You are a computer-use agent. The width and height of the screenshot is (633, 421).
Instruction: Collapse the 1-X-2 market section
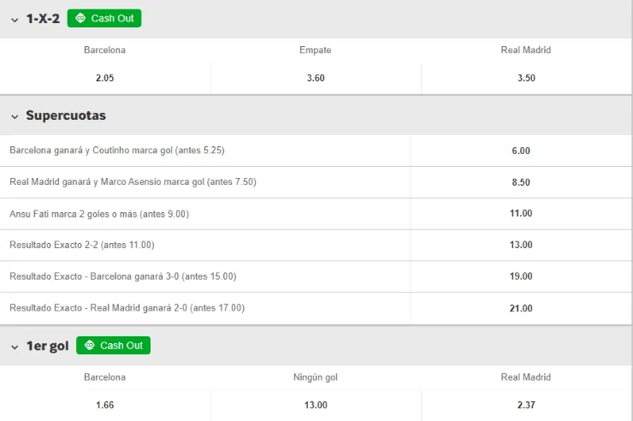coord(15,19)
